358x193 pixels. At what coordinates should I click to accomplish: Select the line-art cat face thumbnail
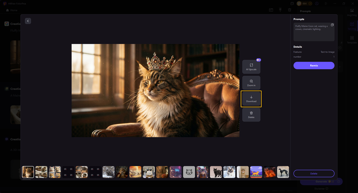189,172
